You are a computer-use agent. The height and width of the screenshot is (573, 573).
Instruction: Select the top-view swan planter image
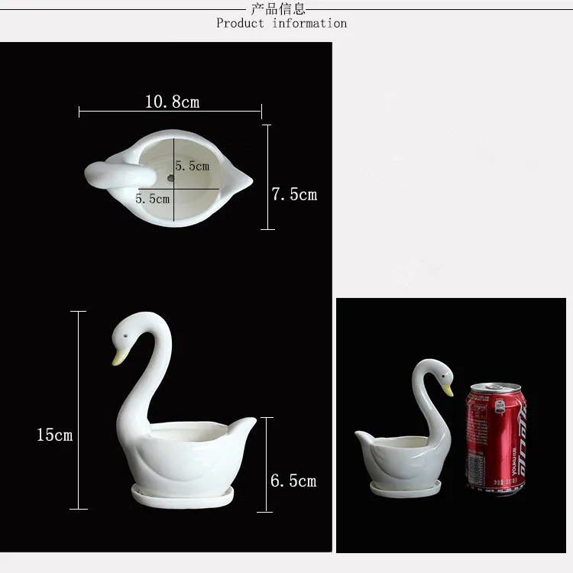click(x=169, y=178)
